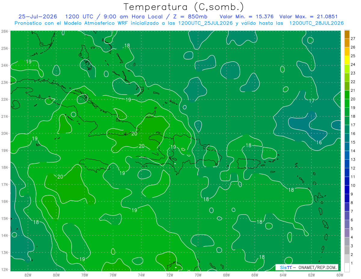
Task: Click the longitude axis label '70W'
Action: tap(198, 275)
